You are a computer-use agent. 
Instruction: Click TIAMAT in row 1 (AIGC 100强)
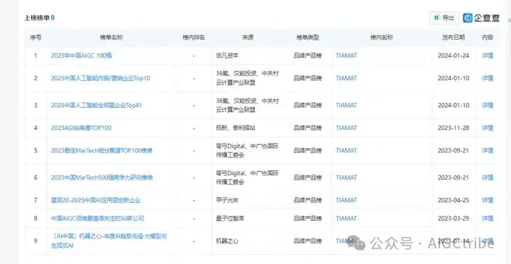click(x=346, y=55)
